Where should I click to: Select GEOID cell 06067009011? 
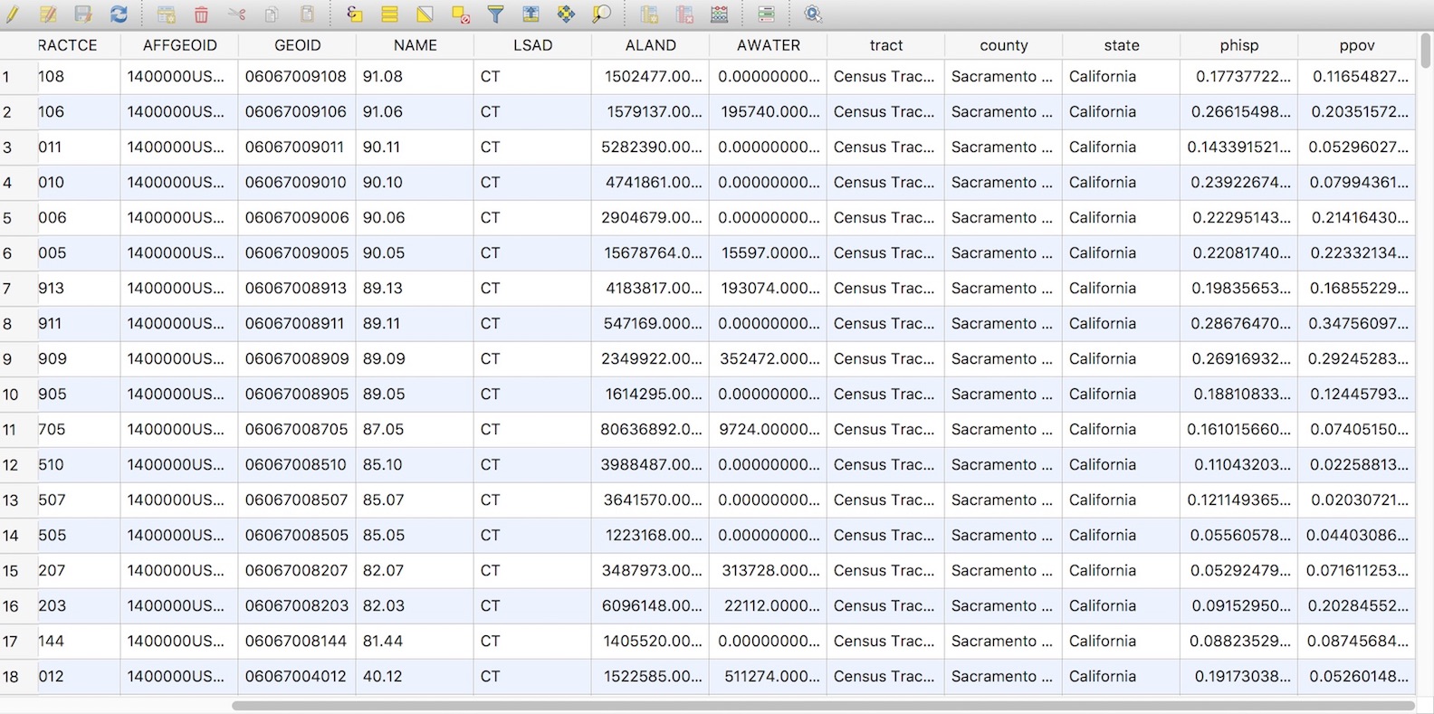tap(297, 148)
